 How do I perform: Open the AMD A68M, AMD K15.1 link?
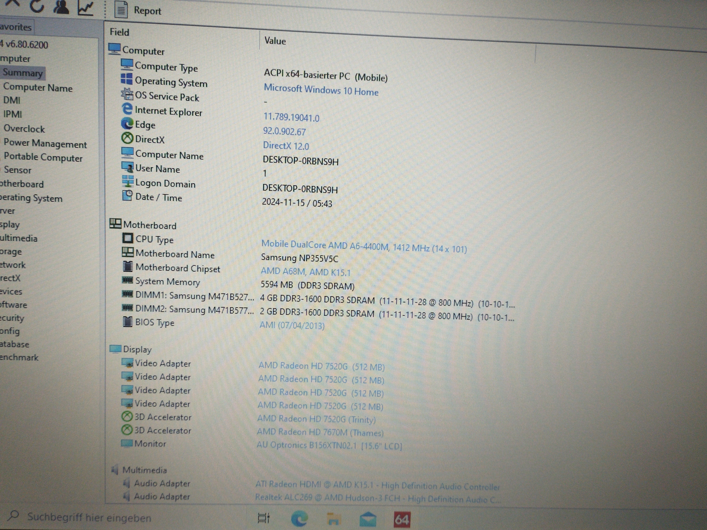pyautogui.click(x=305, y=272)
